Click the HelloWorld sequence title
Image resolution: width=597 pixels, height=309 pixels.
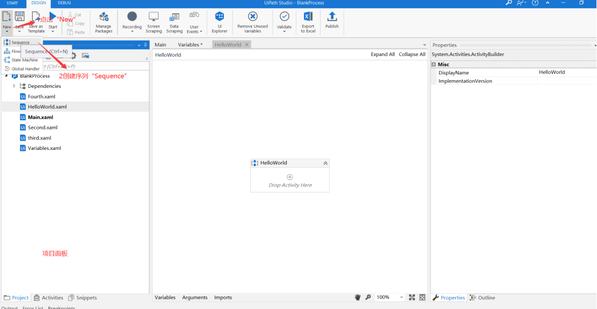pos(274,163)
